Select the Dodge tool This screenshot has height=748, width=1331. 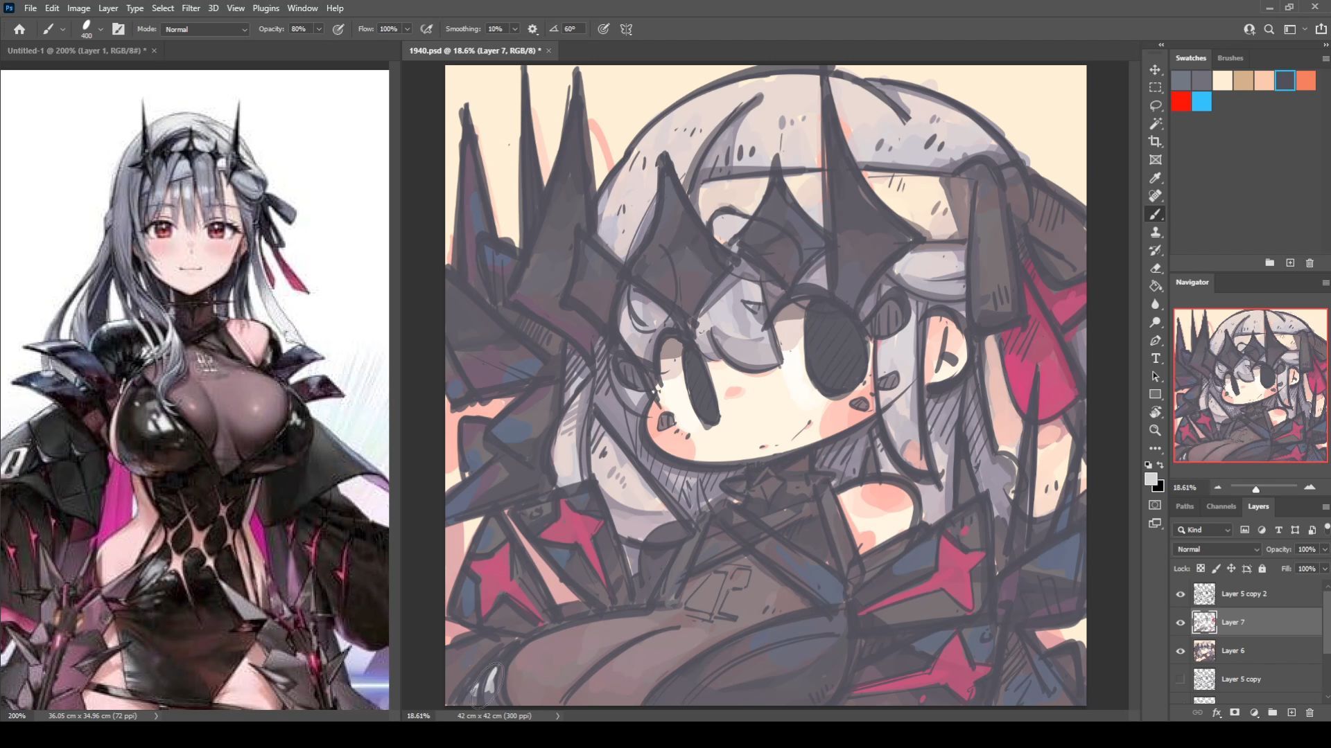pyautogui.click(x=1155, y=322)
